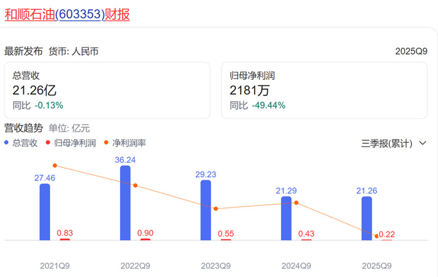Image resolution: width=438 pixels, height=277 pixels.
Task: Open the 和顺石油(603353)财报 title link
Action: tap(67, 14)
